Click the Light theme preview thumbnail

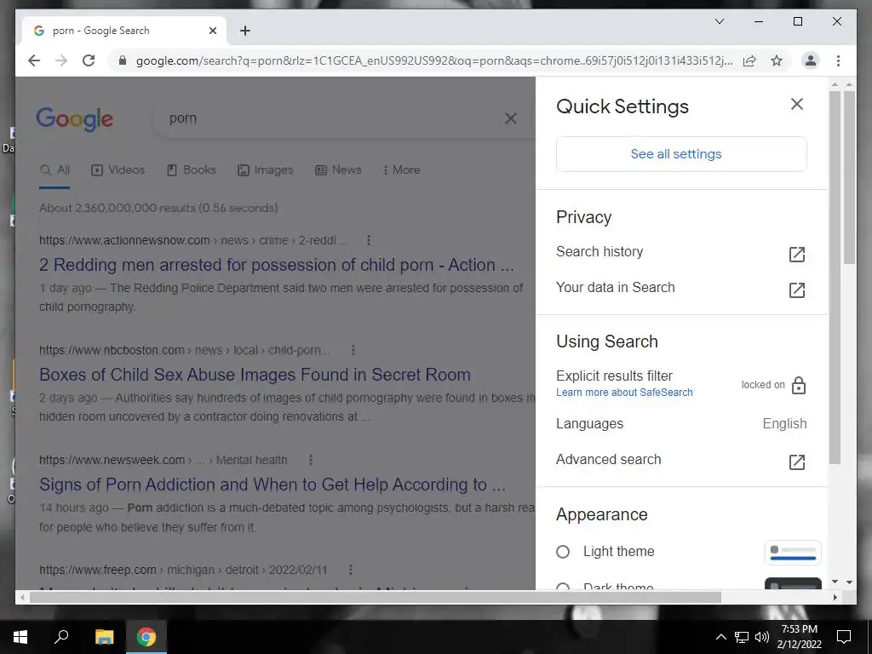tap(793, 552)
